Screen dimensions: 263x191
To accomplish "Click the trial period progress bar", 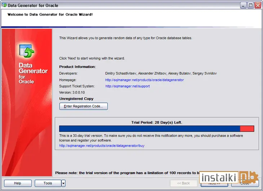I will [x=156, y=129].
